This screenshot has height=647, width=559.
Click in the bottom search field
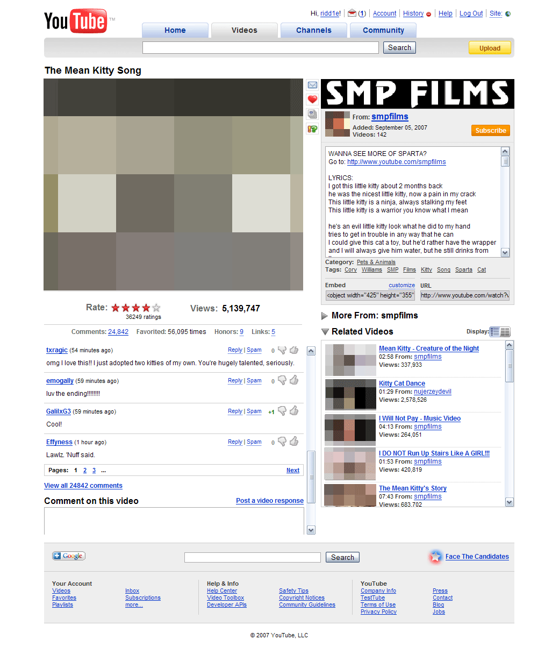[253, 557]
